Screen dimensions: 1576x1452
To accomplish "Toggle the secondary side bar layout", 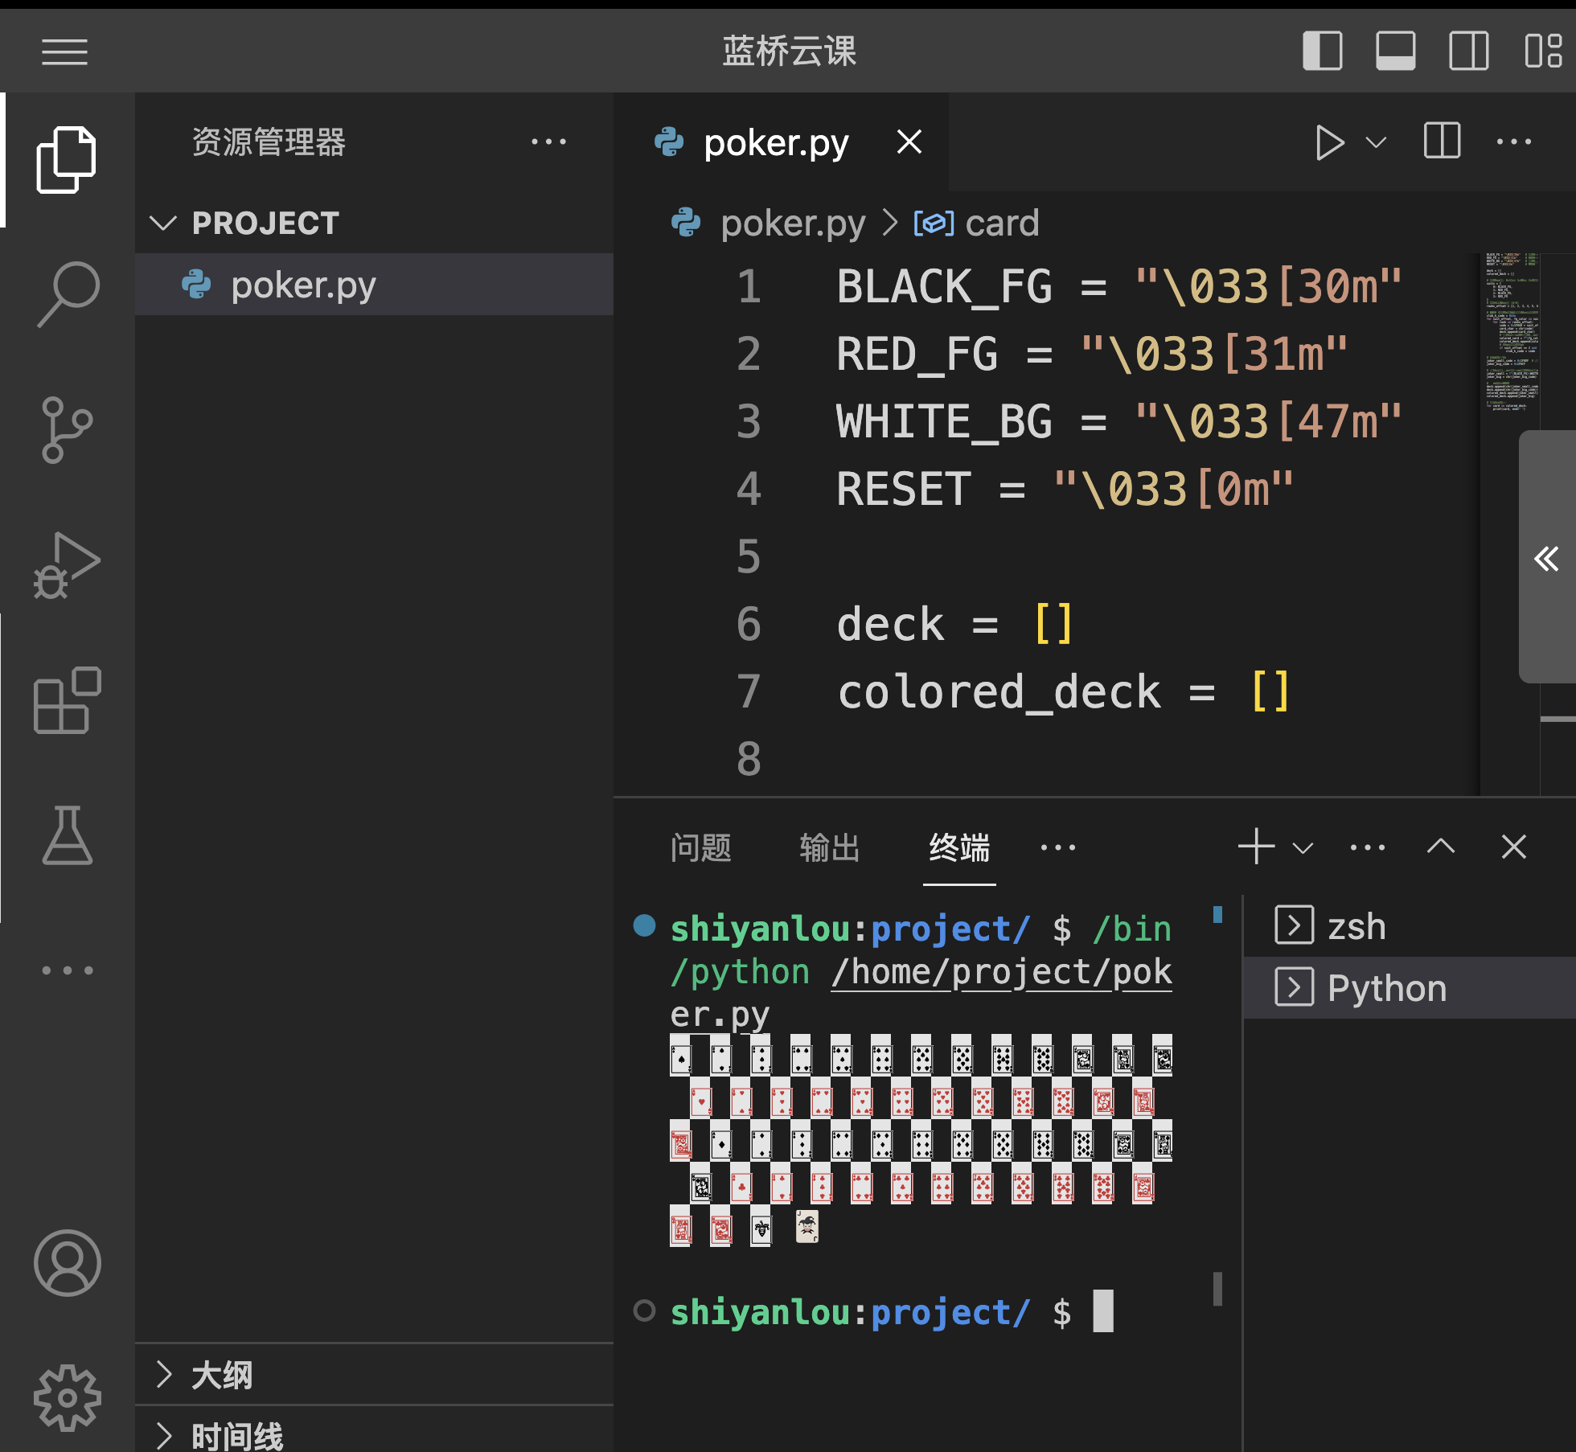I will pos(1468,51).
